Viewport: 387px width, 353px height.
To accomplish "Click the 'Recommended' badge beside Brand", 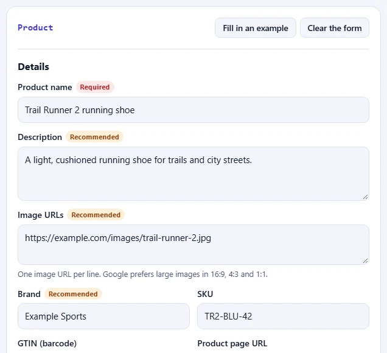I will [x=73, y=294].
